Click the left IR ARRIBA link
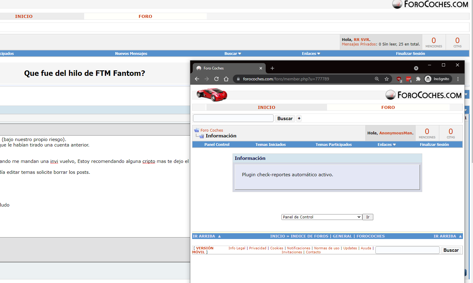The height and width of the screenshot is (283, 473). coord(207,236)
